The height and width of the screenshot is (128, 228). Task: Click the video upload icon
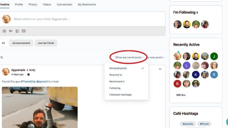pos(11,31)
